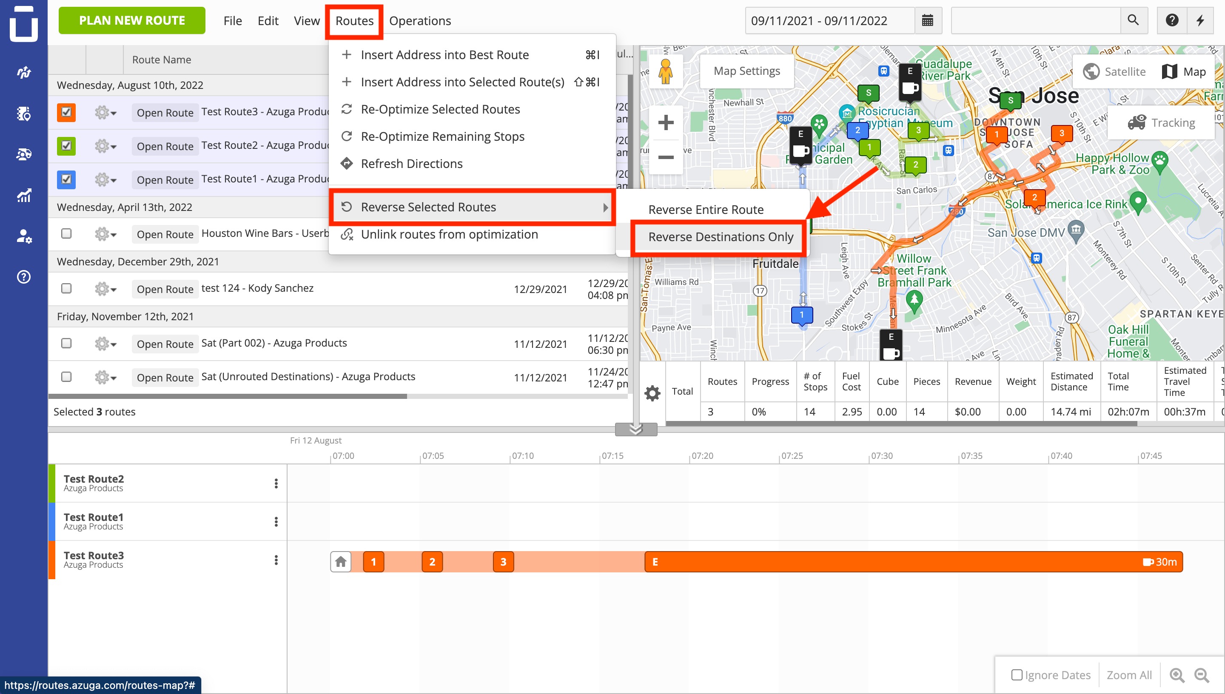
Task: Open gear dropdown for Test Route1
Action: [x=105, y=180]
